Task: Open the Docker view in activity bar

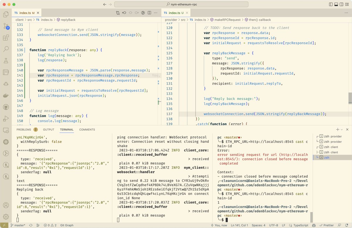Action: [x=6, y=95]
